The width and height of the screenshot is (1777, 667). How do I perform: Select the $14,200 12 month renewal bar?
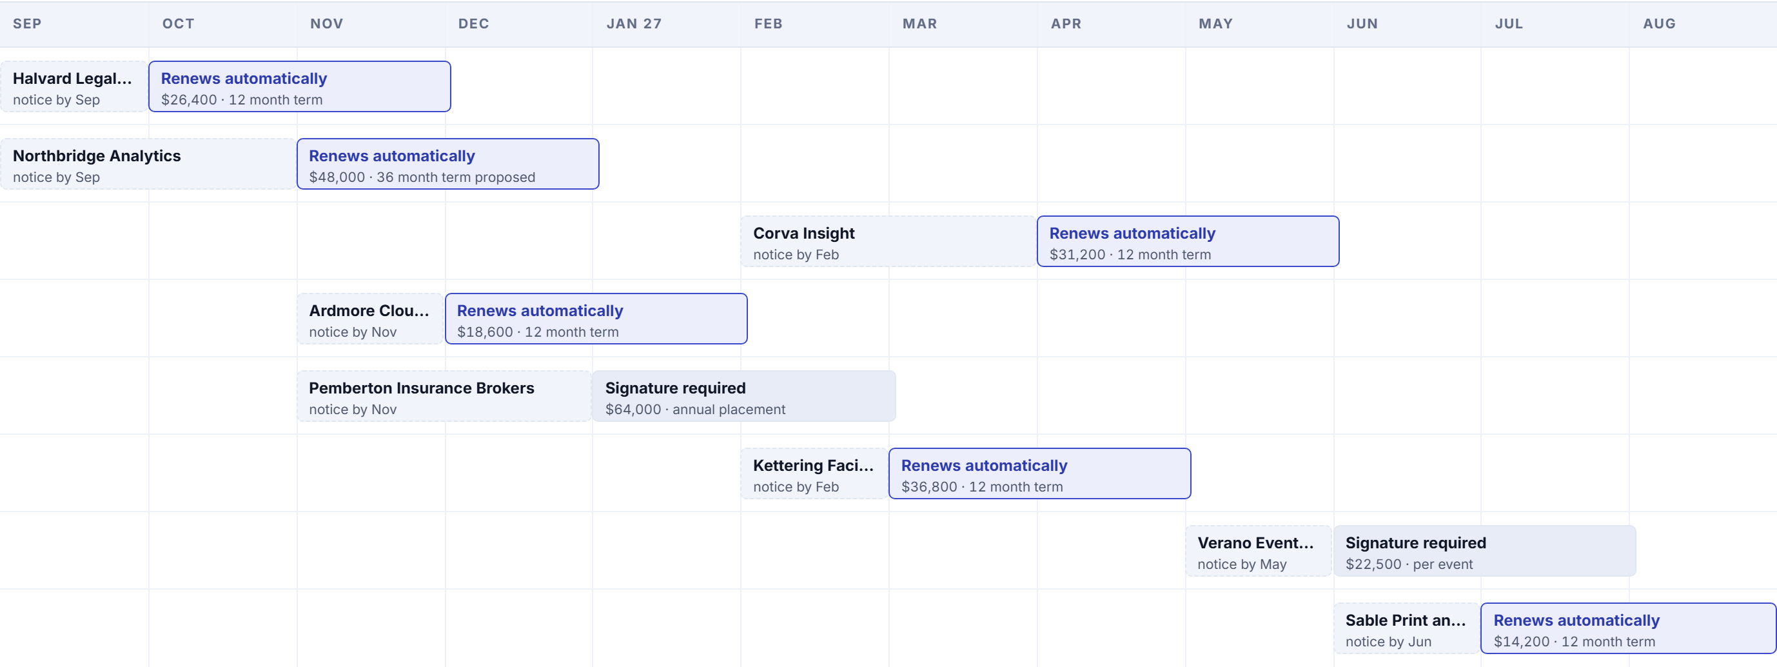click(x=1629, y=628)
